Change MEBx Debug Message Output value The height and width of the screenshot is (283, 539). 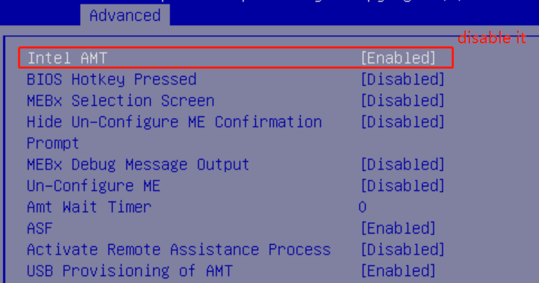click(402, 164)
